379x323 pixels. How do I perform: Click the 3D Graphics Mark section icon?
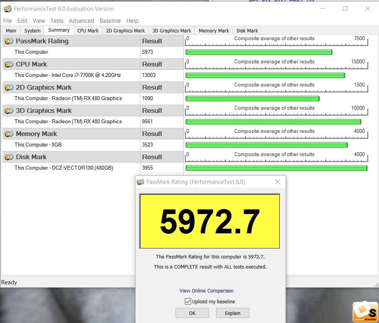click(x=9, y=111)
